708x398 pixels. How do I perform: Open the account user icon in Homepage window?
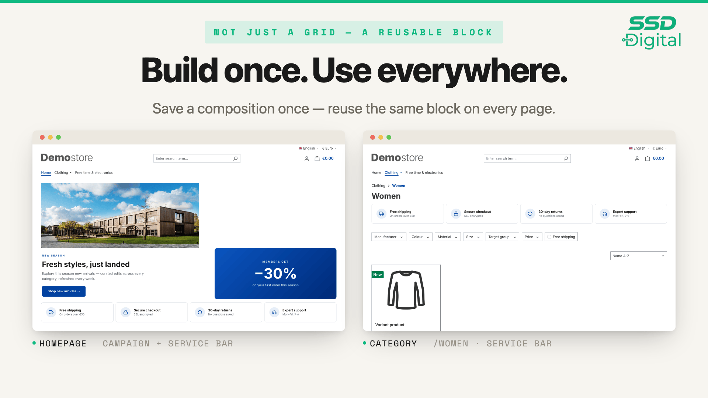[306, 158]
